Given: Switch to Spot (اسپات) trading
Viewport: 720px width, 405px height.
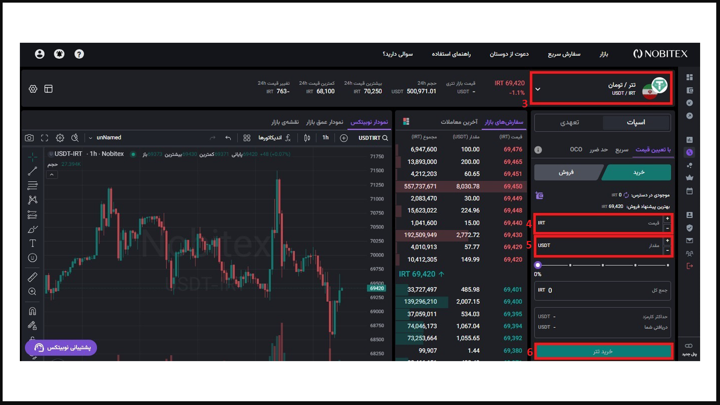Looking at the screenshot, I should 636,123.
